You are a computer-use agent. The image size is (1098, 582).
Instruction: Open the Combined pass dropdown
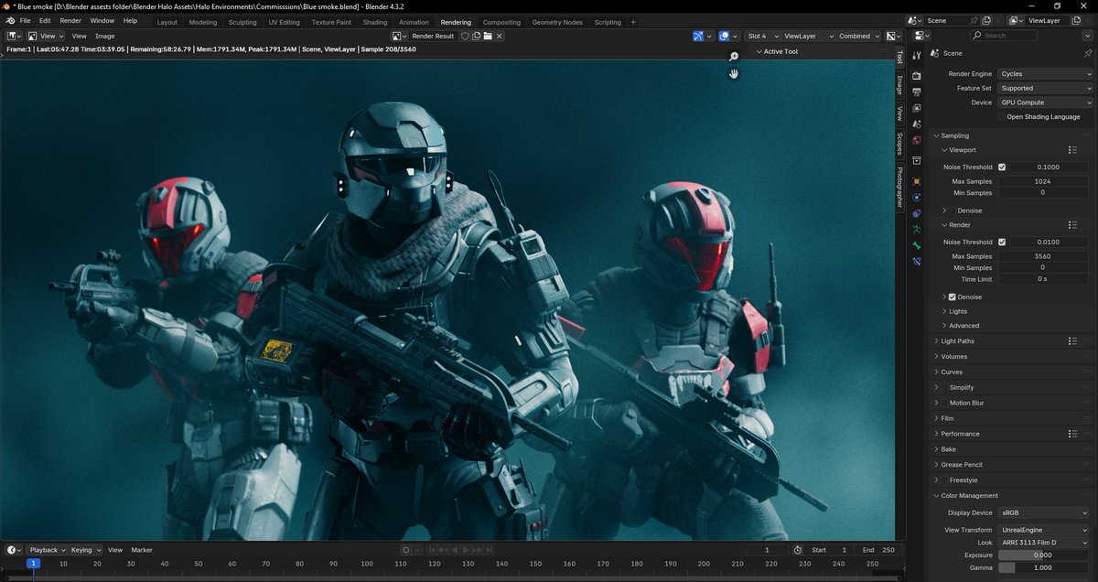point(858,36)
